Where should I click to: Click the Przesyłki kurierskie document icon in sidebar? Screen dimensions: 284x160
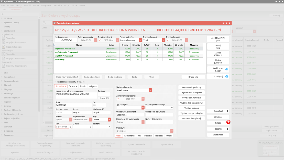coord(4,47)
